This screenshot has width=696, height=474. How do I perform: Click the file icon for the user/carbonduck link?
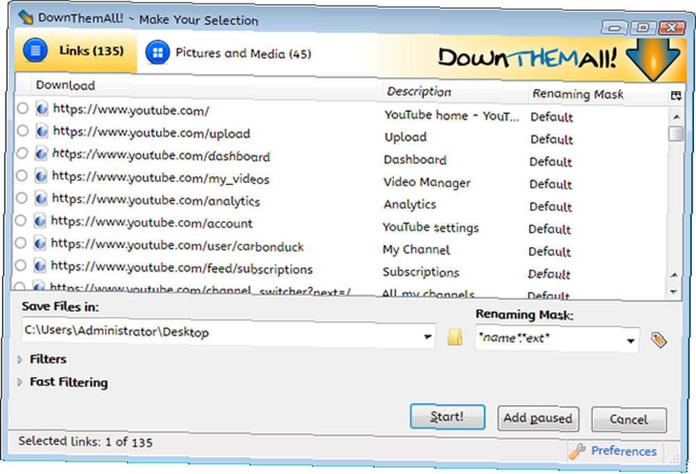(40, 243)
